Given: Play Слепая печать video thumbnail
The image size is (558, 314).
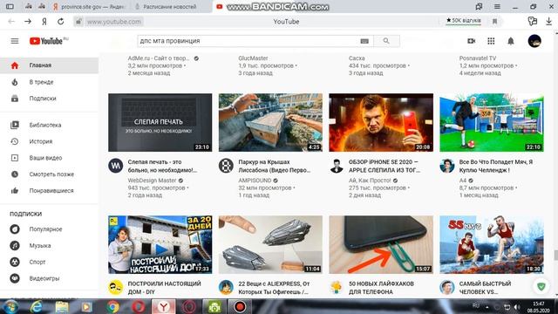Looking at the screenshot, I should (x=160, y=122).
